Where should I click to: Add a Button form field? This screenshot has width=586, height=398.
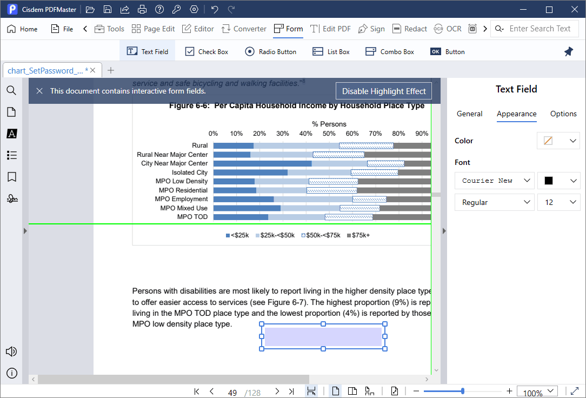pyautogui.click(x=448, y=51)
